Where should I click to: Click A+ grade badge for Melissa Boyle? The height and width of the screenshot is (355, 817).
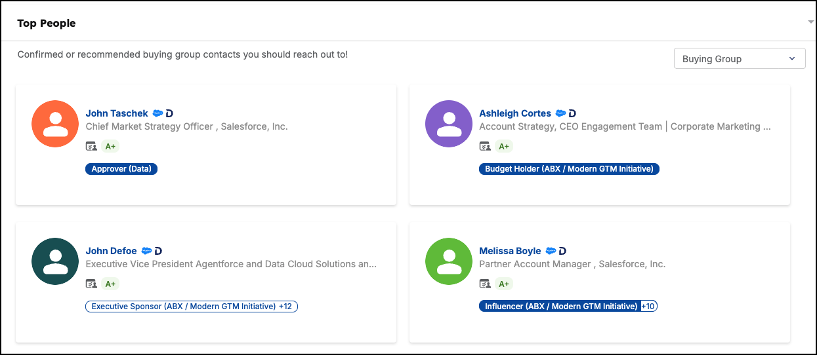click(x=504, y=284)
